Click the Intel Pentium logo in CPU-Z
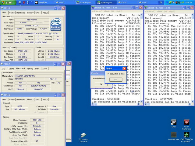Viewport: 195px width, 146px height. pyautogui.click(x=56, y=24)
